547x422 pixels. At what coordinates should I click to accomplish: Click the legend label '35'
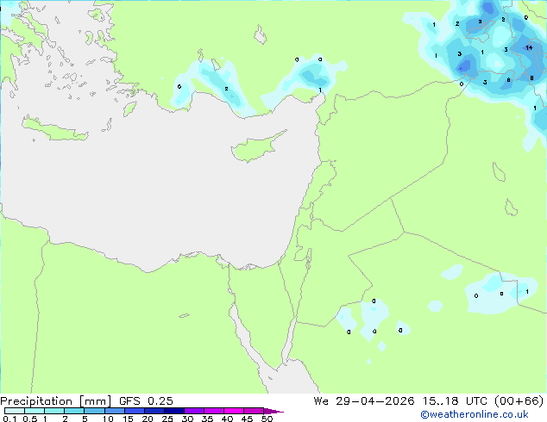pos(208,419)
